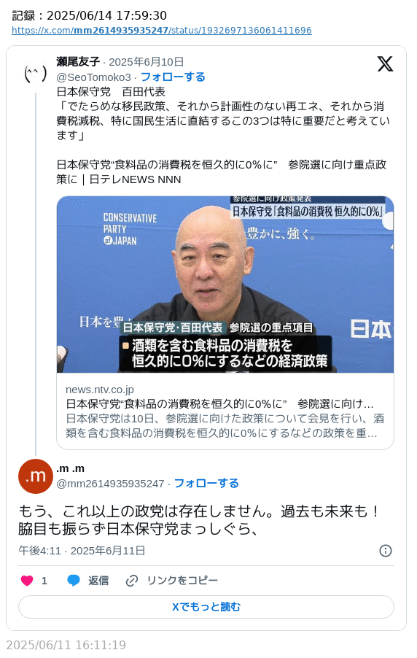Follow @mm2614935935247 via フォローする
Image resolution: width=417 pixels, height=658 pixels.
click(206, 483)
